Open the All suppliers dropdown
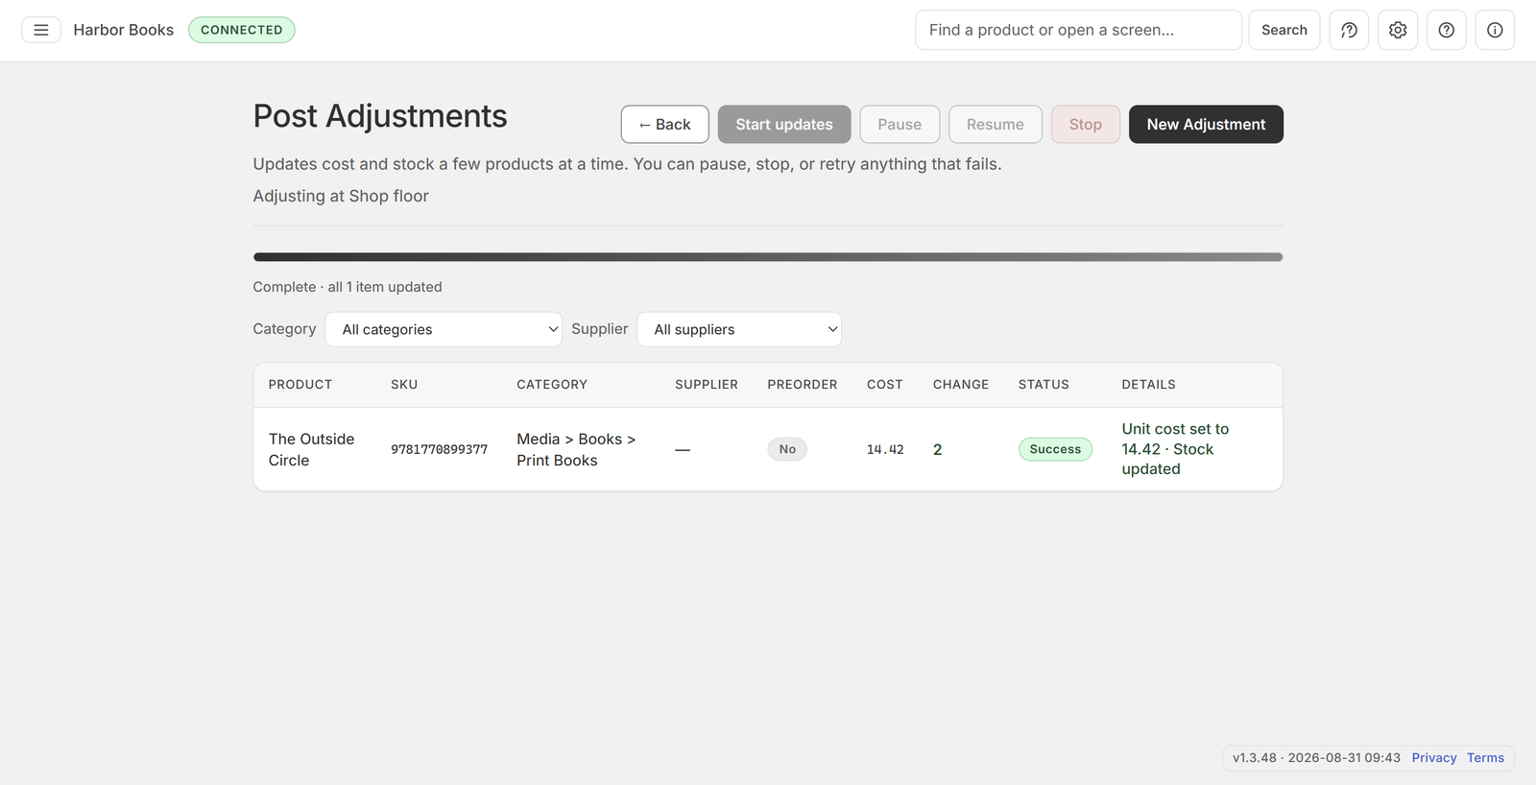The width and height of the screenshot is (1536, 785). point(739,329)
